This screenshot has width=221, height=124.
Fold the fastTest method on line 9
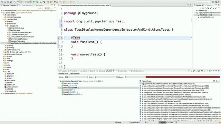click(x=63, y=42)
